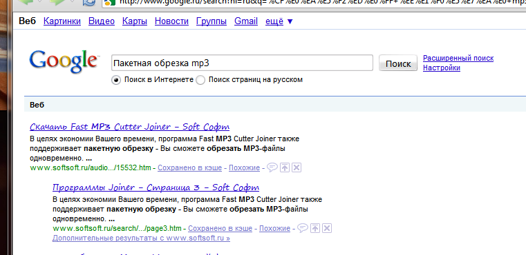This screenshot has height=255, width=526.
Task: Open the Группы tab
Action: click(212, 21)
